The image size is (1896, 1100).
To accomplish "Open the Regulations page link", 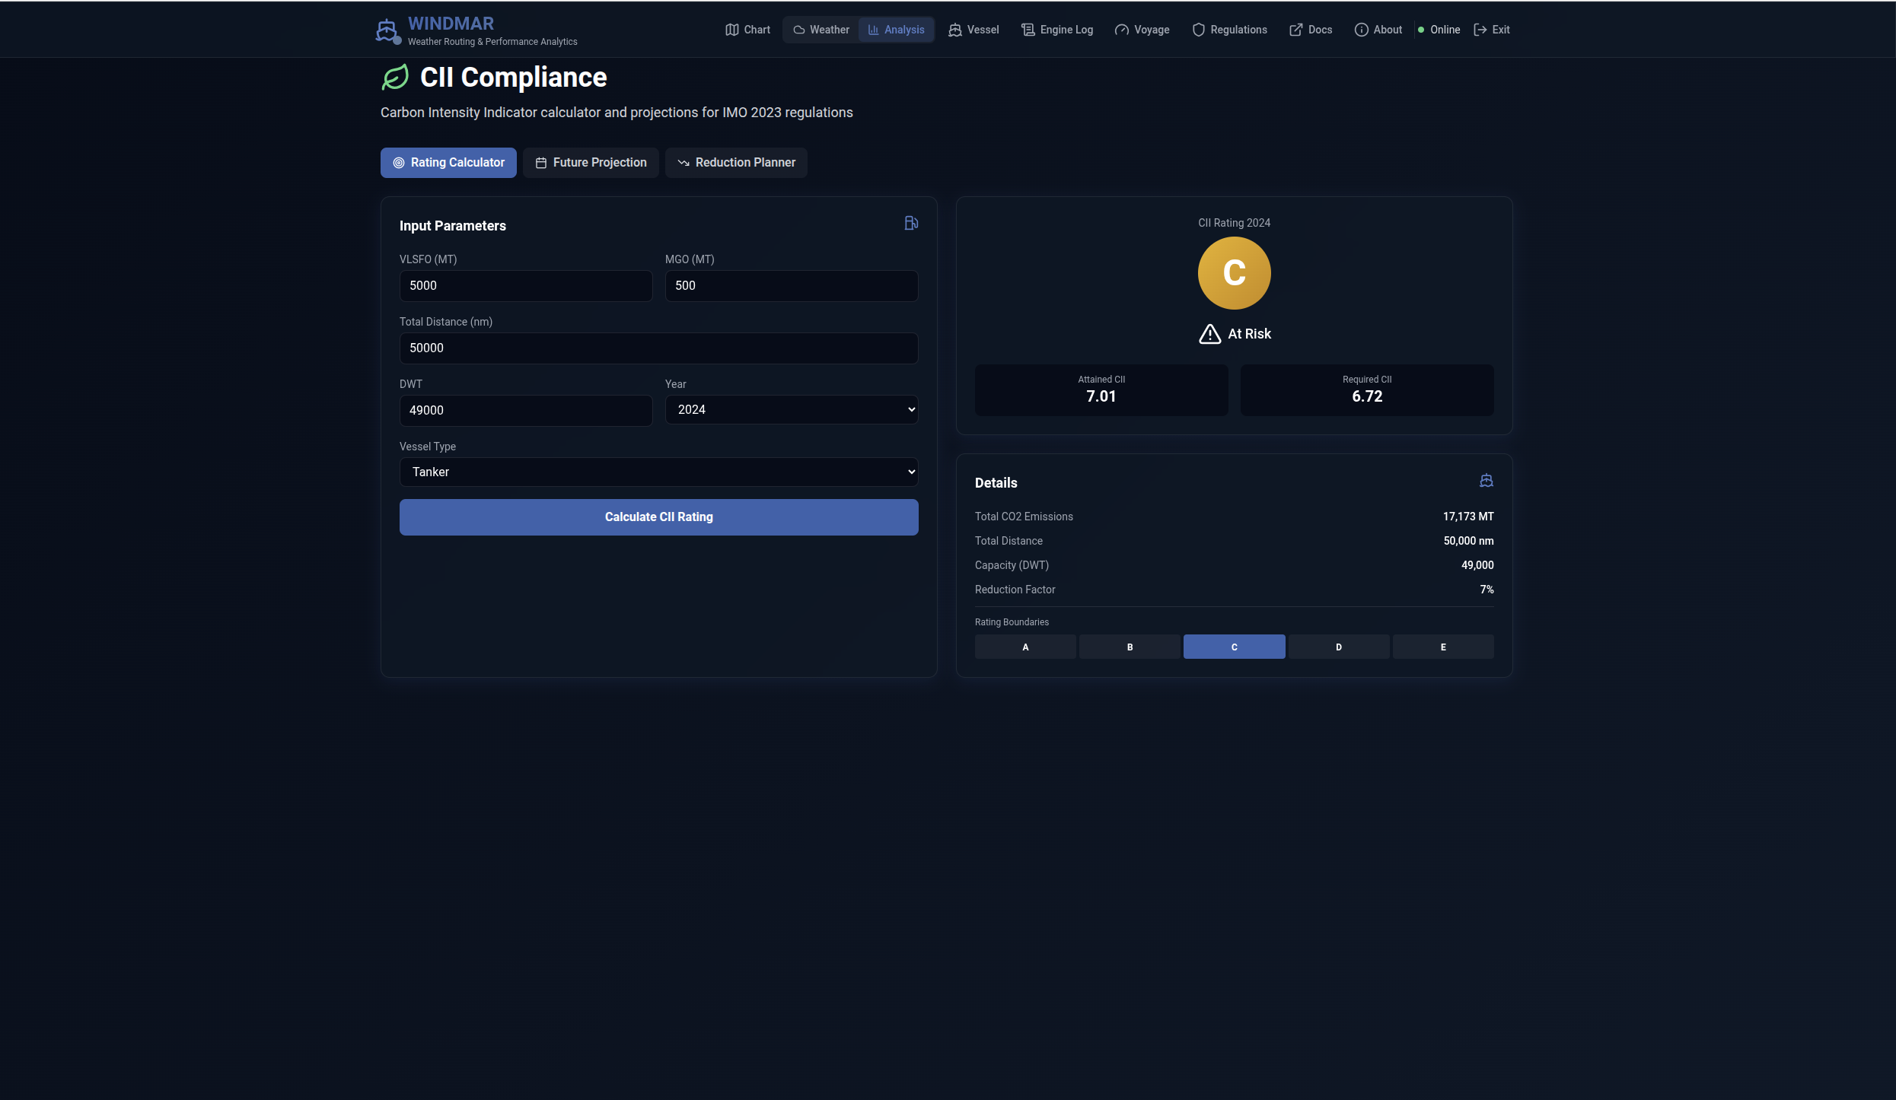I will (x=1229, y=30).
